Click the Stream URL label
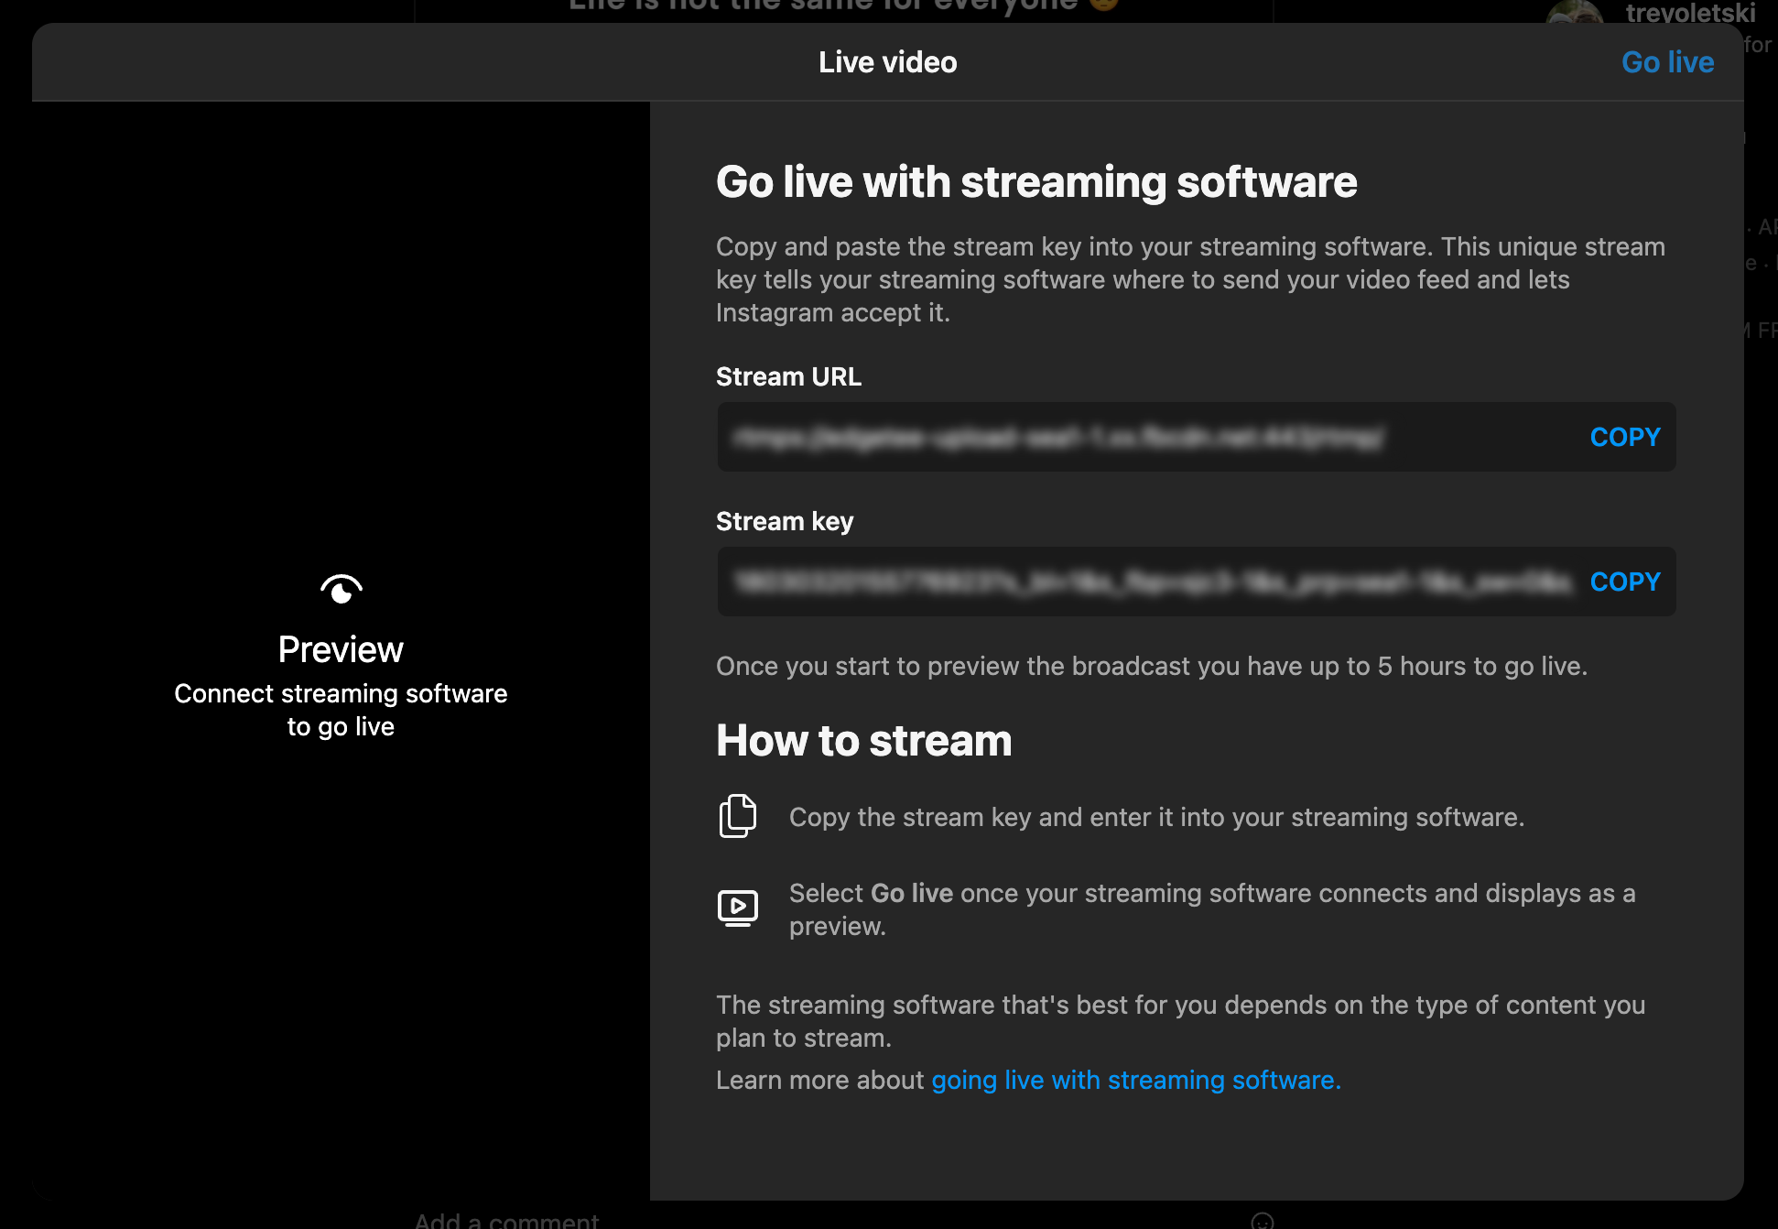 pos(788,377)
